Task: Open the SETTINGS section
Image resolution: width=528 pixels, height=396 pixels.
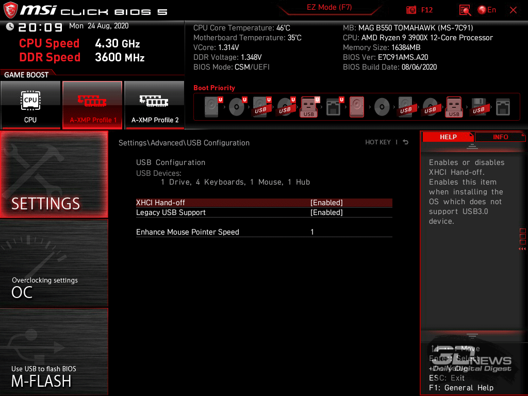Action: pos(54,174)
